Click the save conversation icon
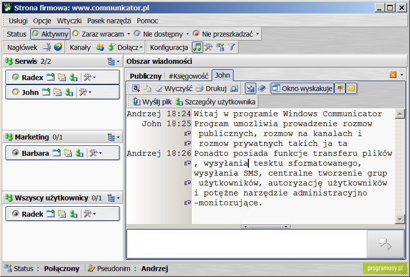Screen dimensions: 410x277 (250, 89)
